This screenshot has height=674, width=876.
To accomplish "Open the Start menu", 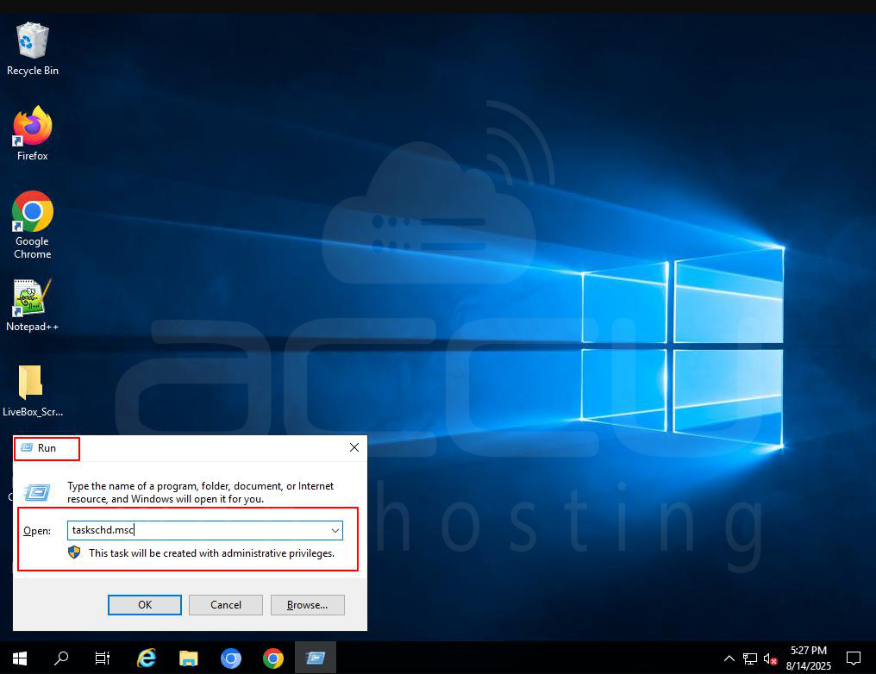I will coord(18,658).
